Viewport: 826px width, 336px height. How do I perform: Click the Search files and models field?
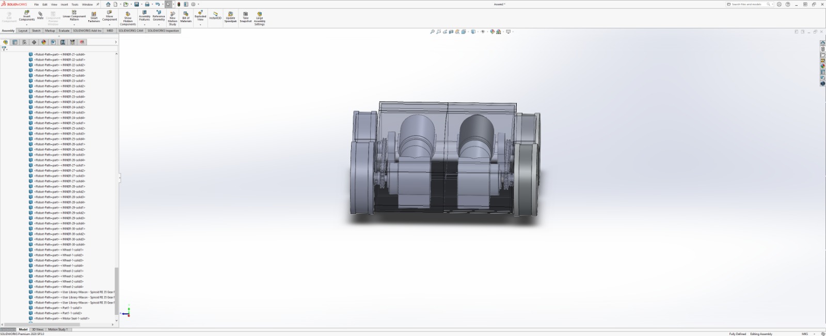tap(749, 4)
